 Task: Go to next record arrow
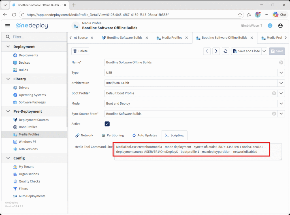click(x=216, y=51)
